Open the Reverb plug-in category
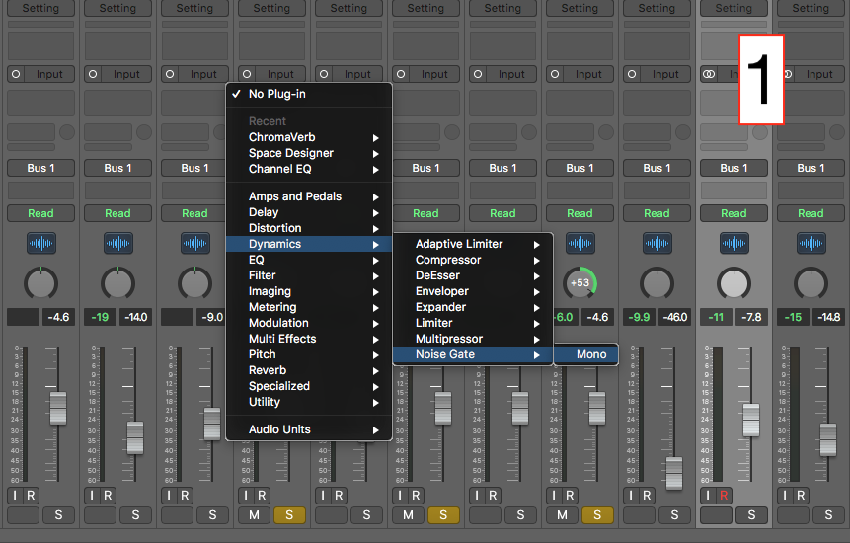Viewport: 850px width, 543px height. click(308, 370)
